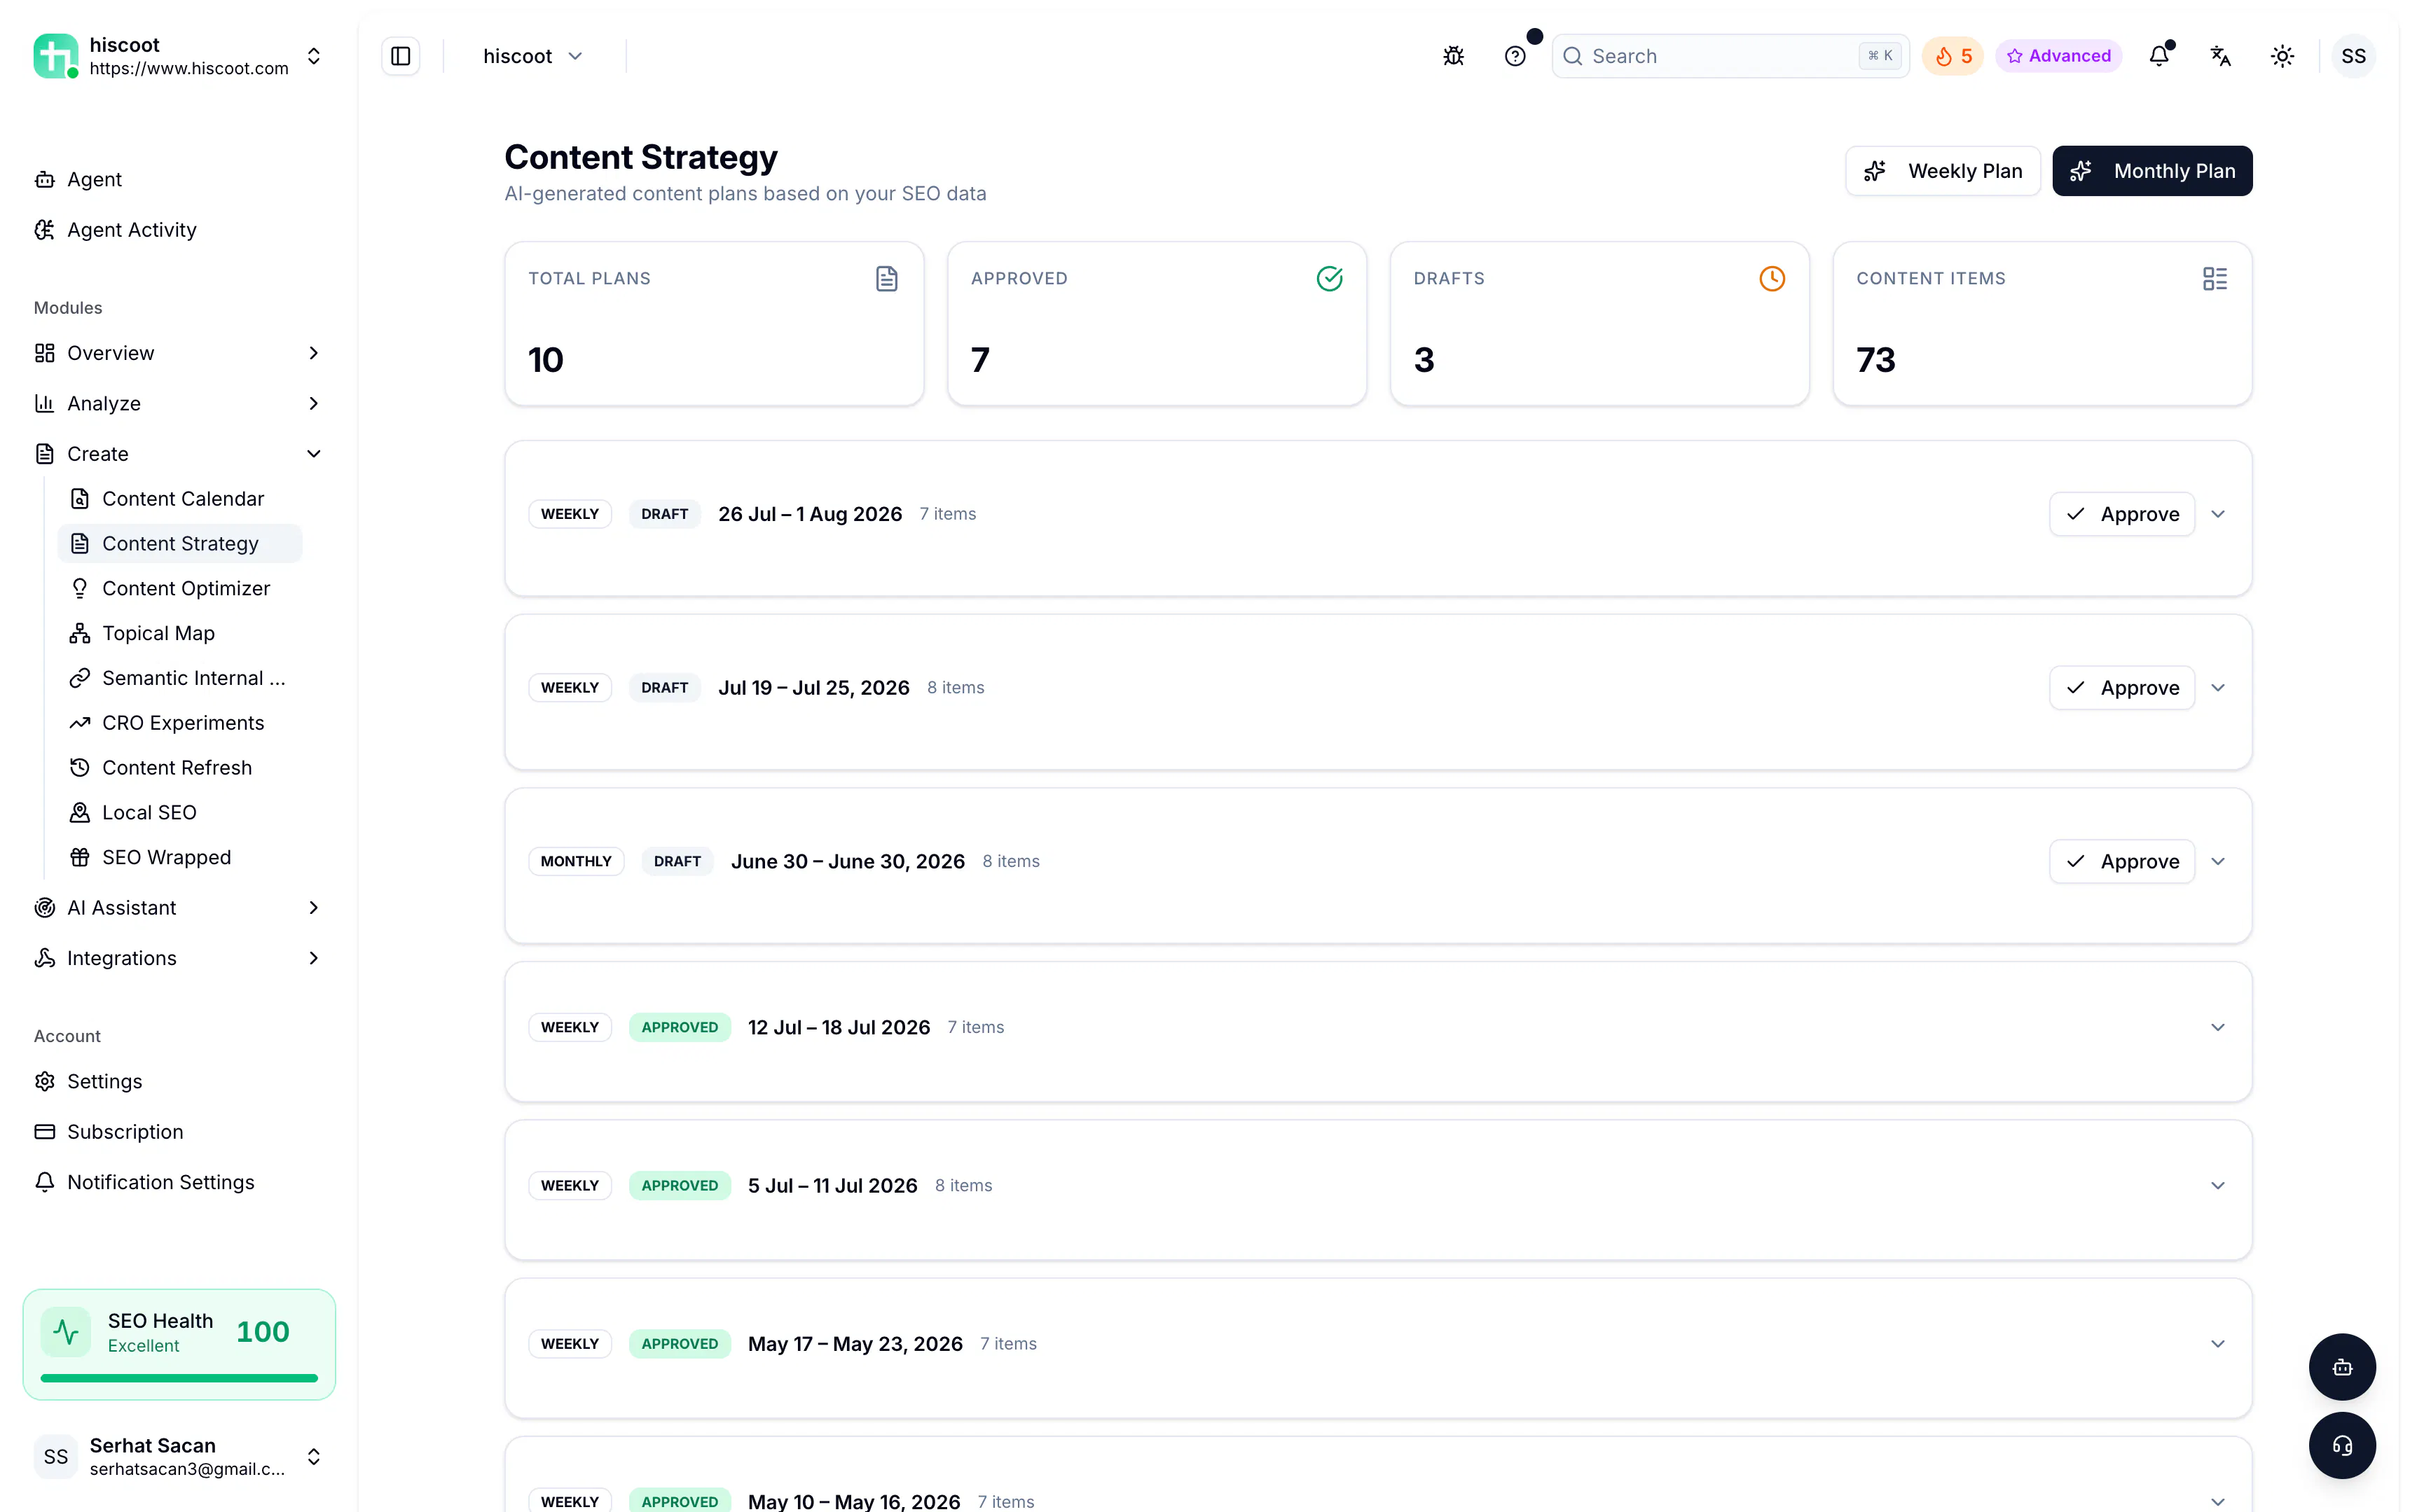Image resolution: width=2410 pixels, height=1512 pixels.
Task: Expand the 12 Jul – 18 Jul 2026 plan
Action: pyautogui.click(x=2218, y=1027)
